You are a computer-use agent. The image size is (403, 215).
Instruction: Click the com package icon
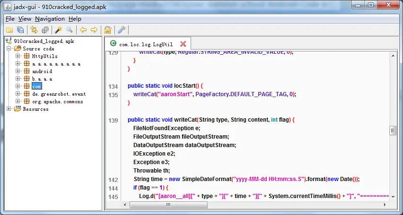27,86
